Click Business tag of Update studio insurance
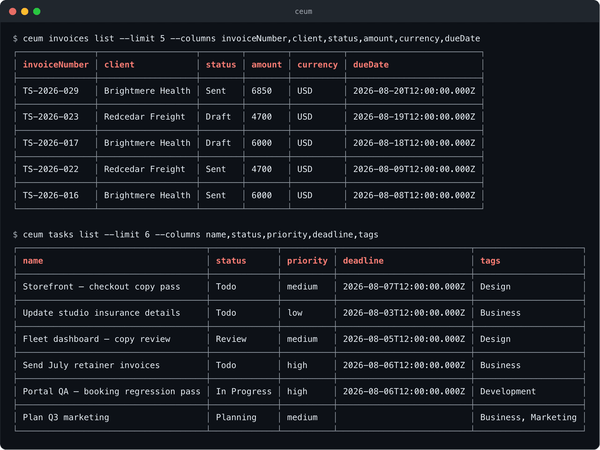Screen dimensions: 600x450 (500, 313)
